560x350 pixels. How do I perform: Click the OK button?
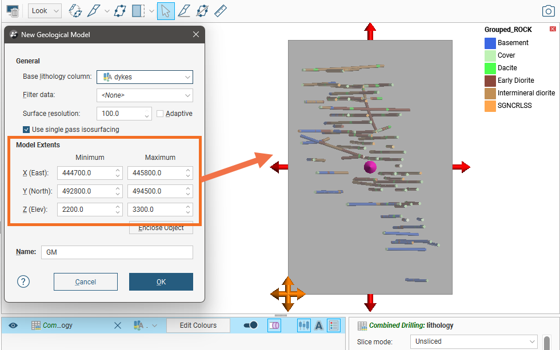(161, 281)
